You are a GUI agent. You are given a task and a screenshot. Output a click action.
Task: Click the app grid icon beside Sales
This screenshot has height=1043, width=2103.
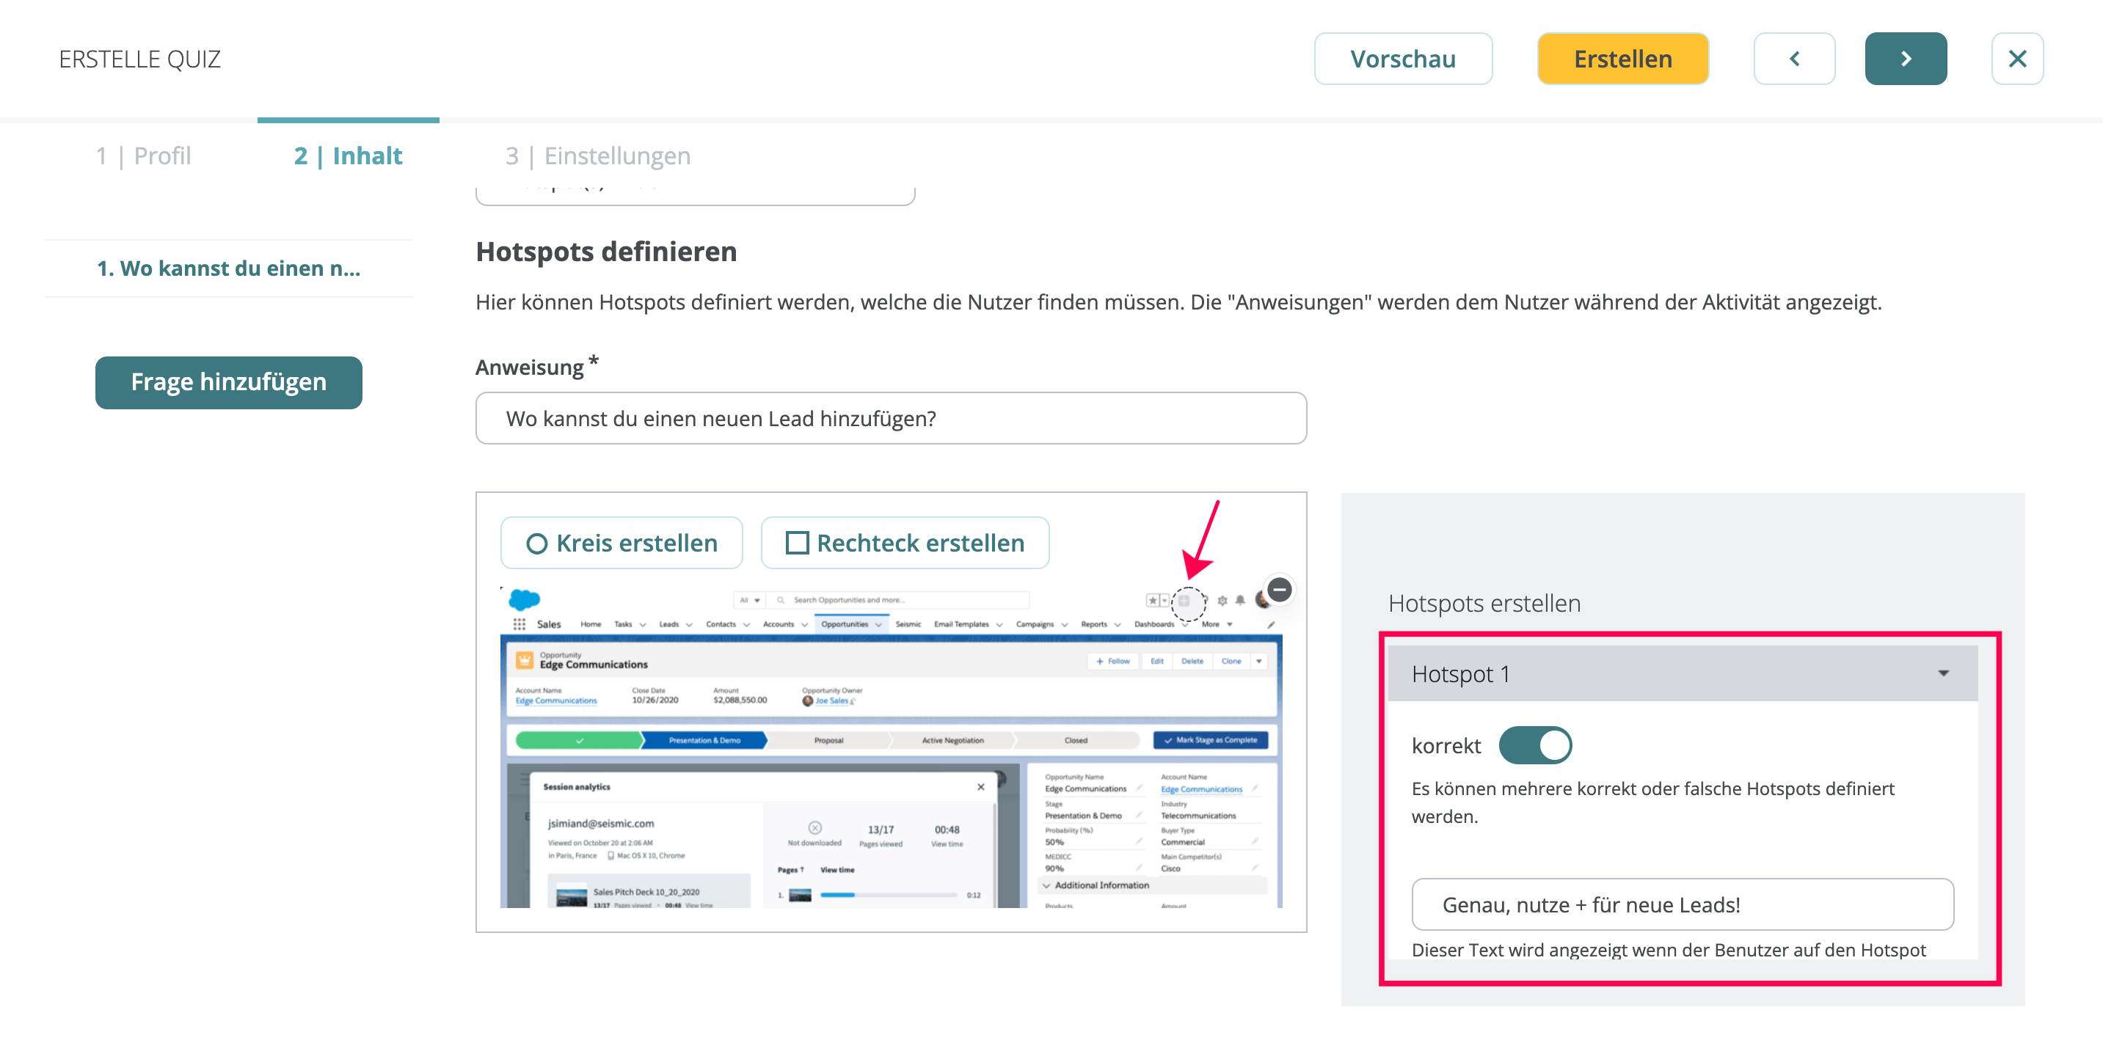[520, 624]
